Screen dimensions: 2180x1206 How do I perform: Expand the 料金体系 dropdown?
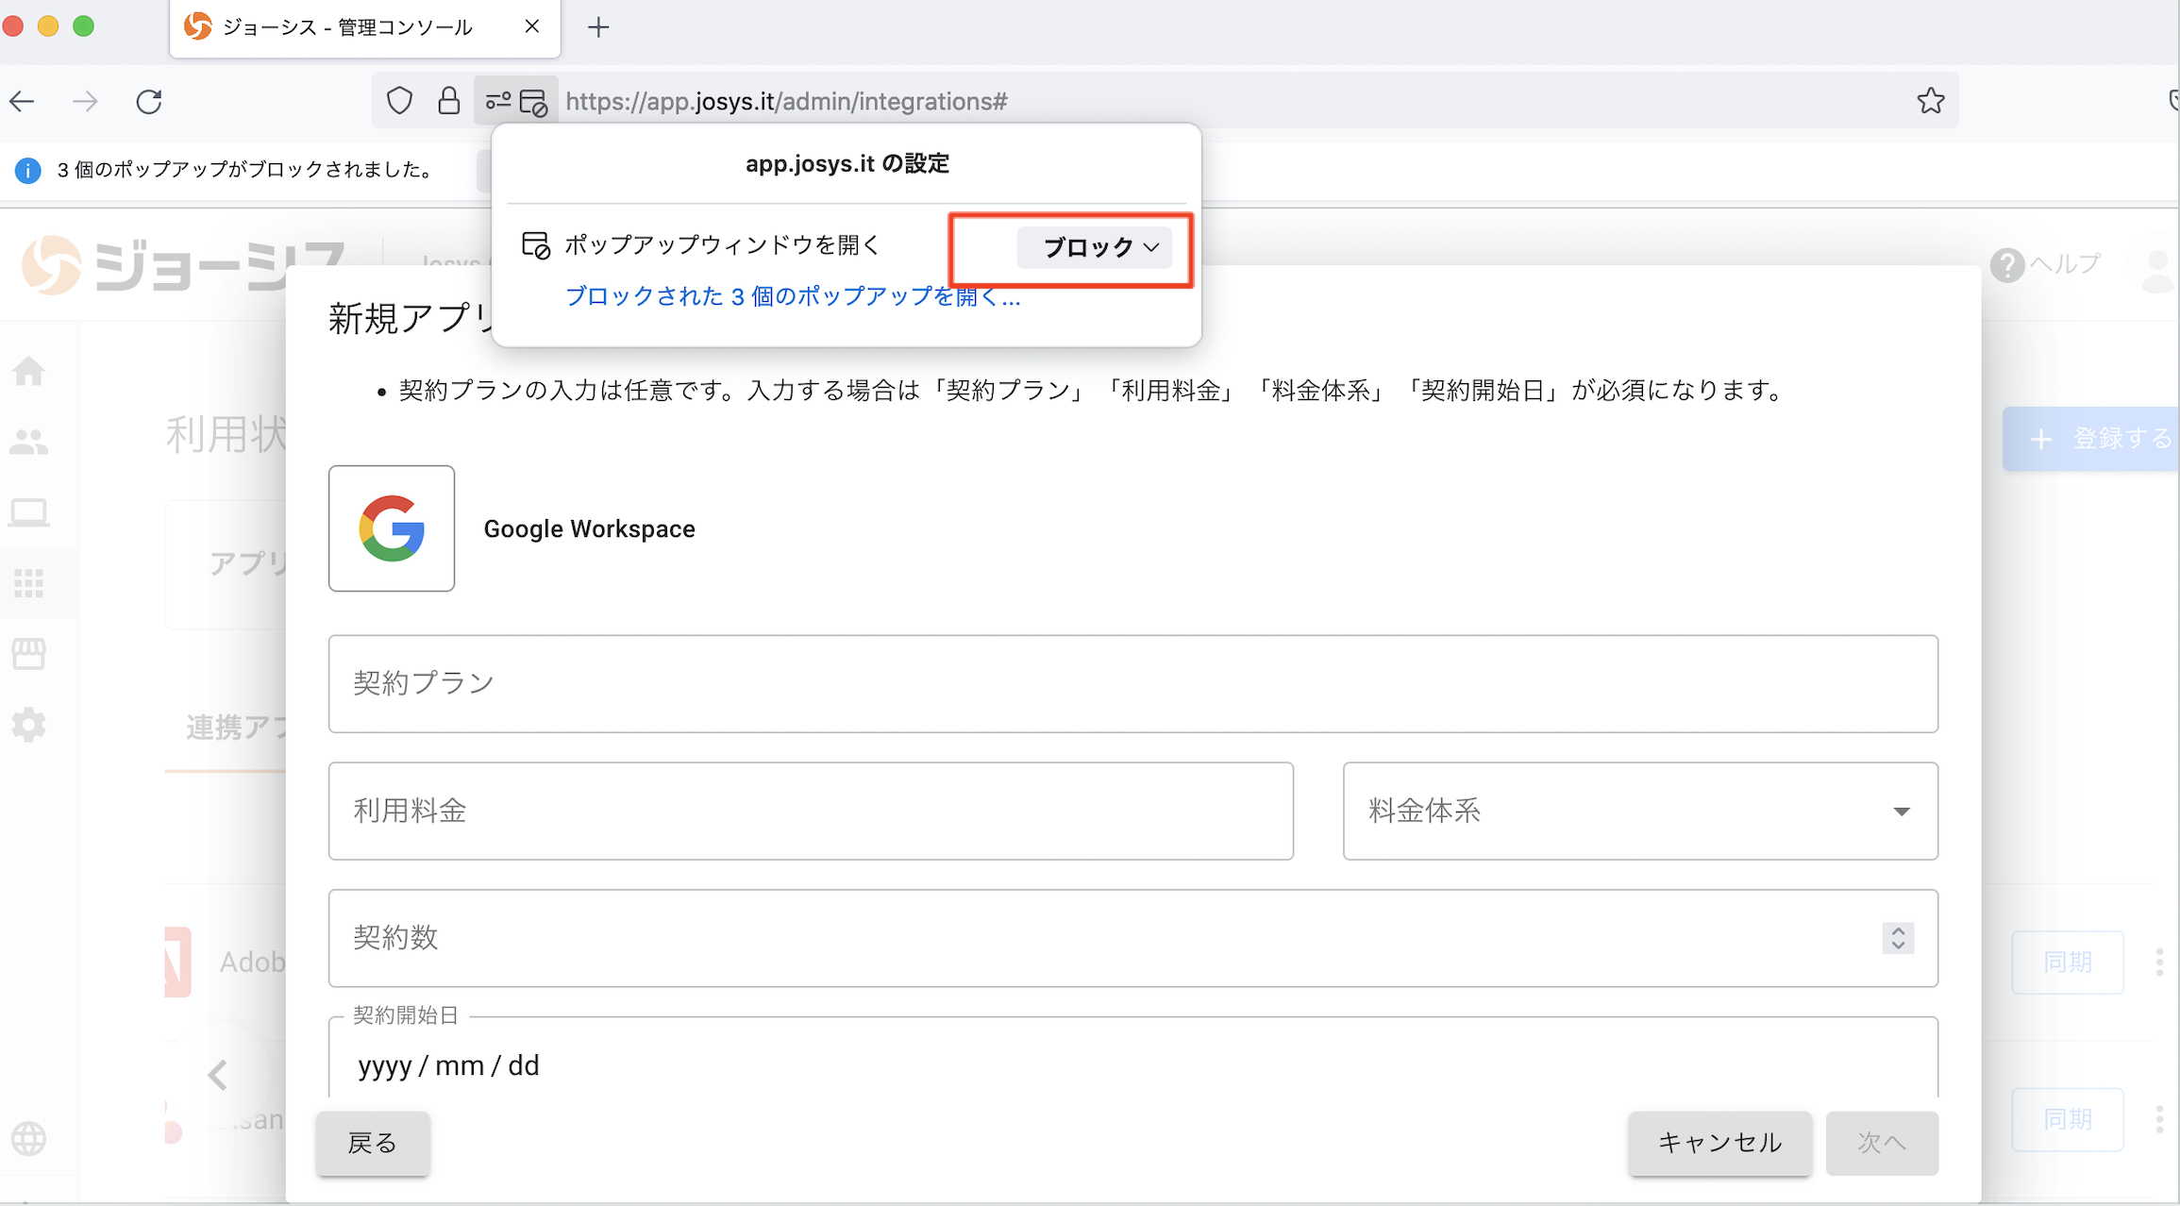(x=1640, y=812)
